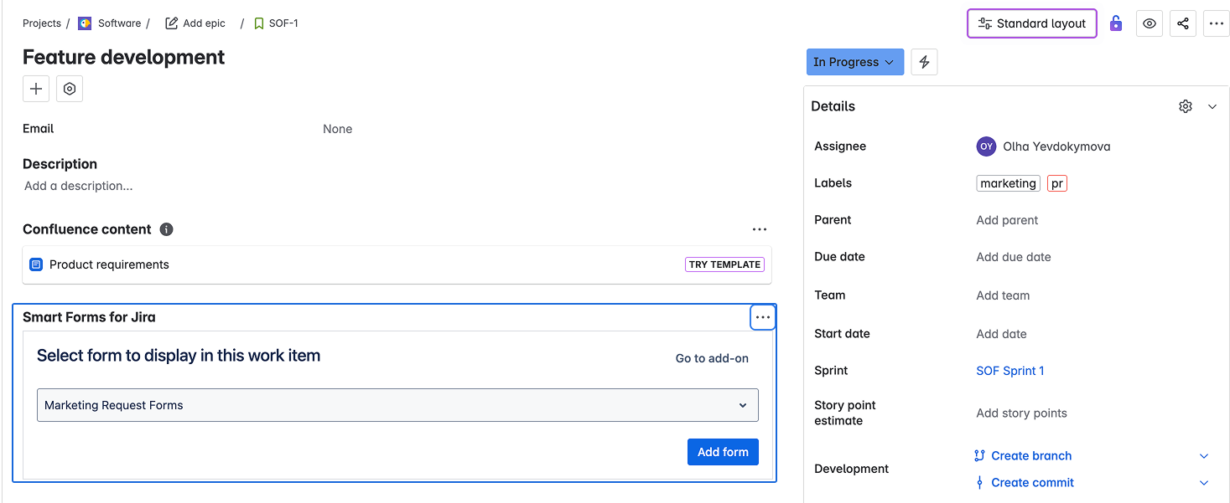
Task: Expand the Marketing Request Forms dropdown
Action: 397,405
